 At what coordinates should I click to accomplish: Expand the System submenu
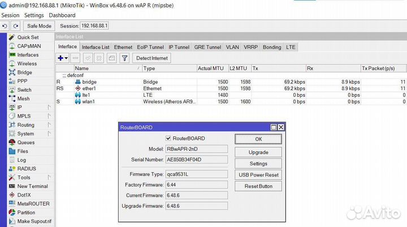[49, 134]
